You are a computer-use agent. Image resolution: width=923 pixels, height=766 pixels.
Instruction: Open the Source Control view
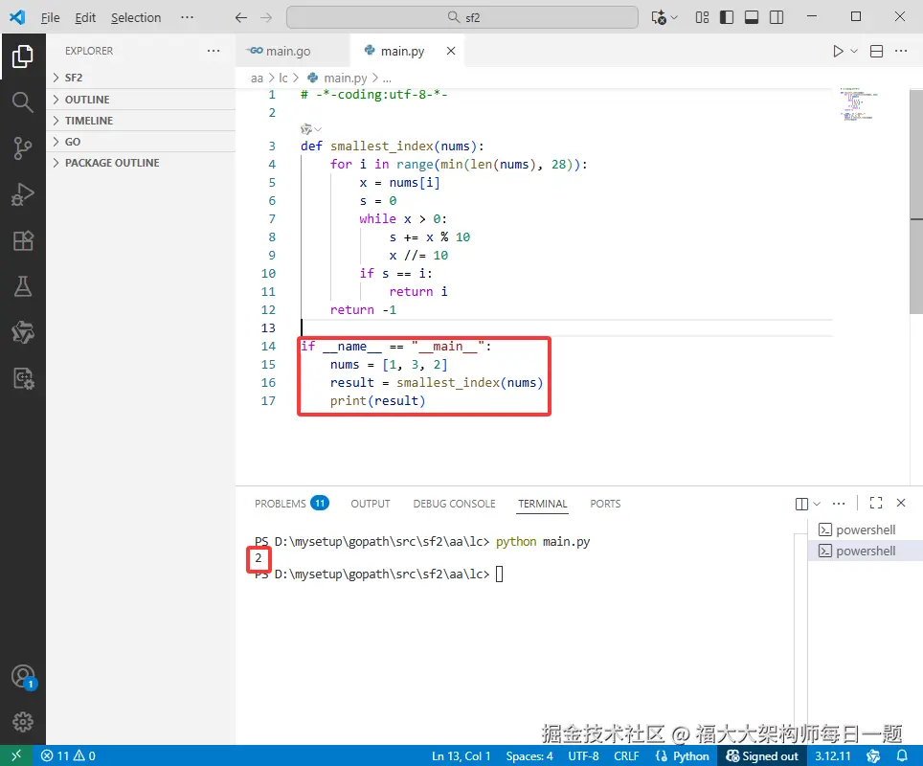[x=22, y=147]
